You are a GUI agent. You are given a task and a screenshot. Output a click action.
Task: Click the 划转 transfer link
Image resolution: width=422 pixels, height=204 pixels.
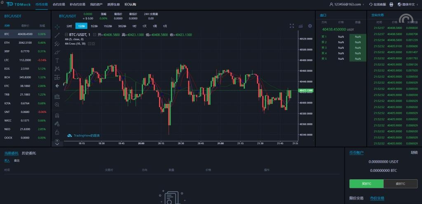414,152
